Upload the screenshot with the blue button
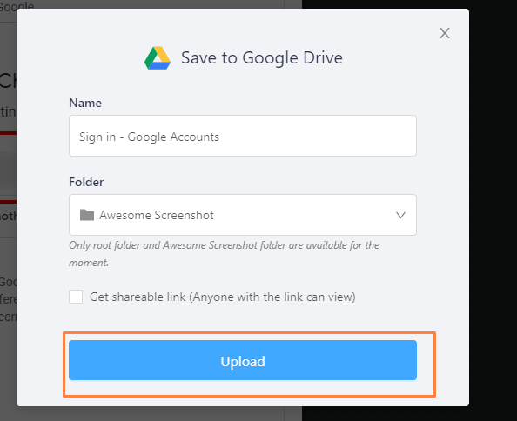The image size is (517, 421). click(243, 360)
